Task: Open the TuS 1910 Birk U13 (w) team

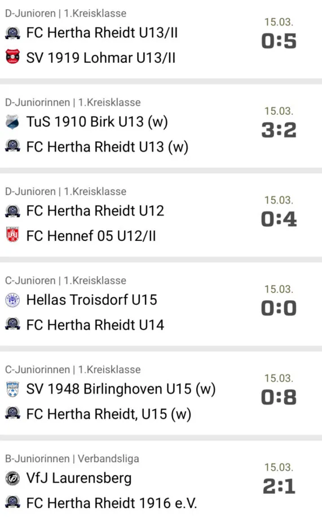Action: point(97,122)
